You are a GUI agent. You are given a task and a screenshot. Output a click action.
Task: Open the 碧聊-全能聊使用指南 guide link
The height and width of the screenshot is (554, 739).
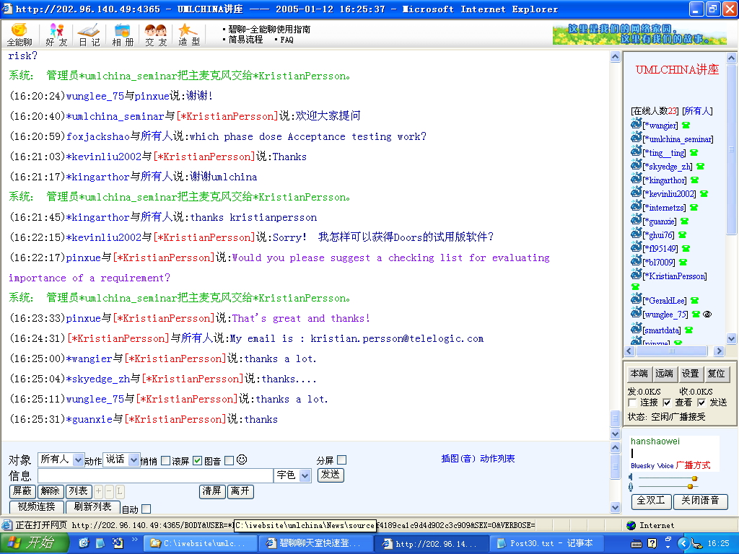[x=269, y=29]
